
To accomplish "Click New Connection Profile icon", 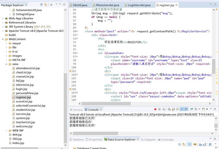I will pyautogui.click(x=195, y=144).
